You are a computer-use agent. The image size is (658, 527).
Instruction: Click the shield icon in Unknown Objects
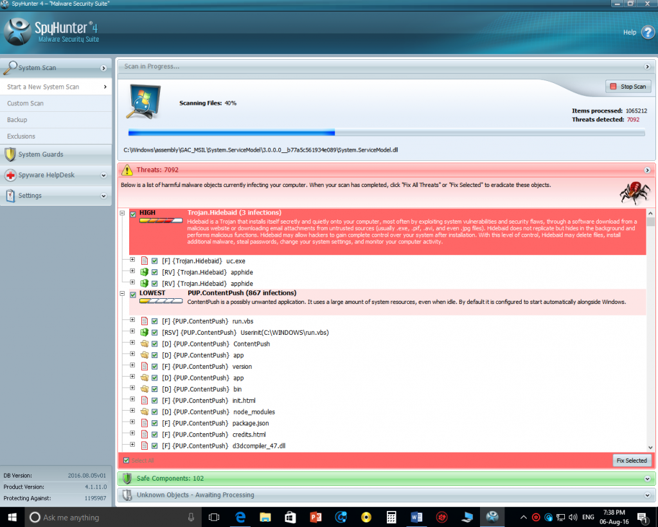point(127,495)
